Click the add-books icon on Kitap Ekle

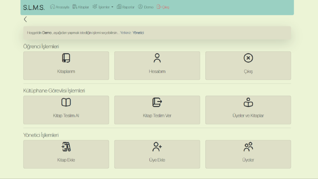coord(66,147)
